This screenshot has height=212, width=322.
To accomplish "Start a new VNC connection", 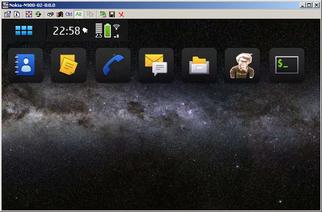I will (103, 14).
